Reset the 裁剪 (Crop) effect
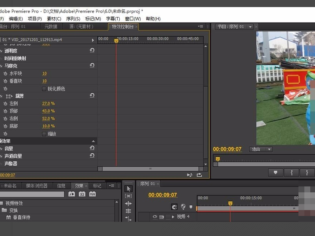 pos(92,95)
